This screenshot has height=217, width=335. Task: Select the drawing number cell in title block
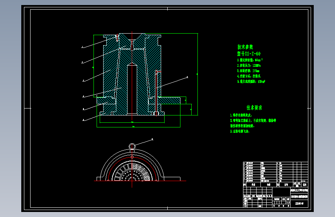click(x=299, y=203)
